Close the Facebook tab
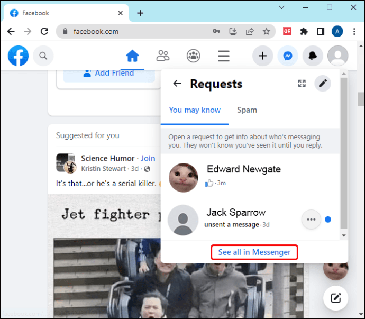 tap(121, 13)
